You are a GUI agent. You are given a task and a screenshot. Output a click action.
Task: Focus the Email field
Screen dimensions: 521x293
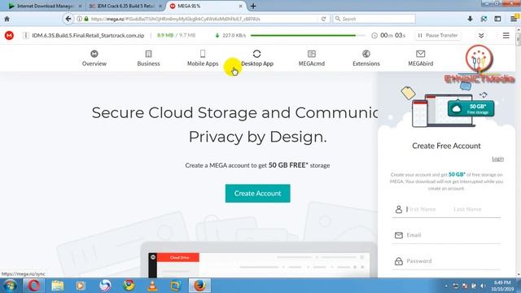(x=446, y=235)
